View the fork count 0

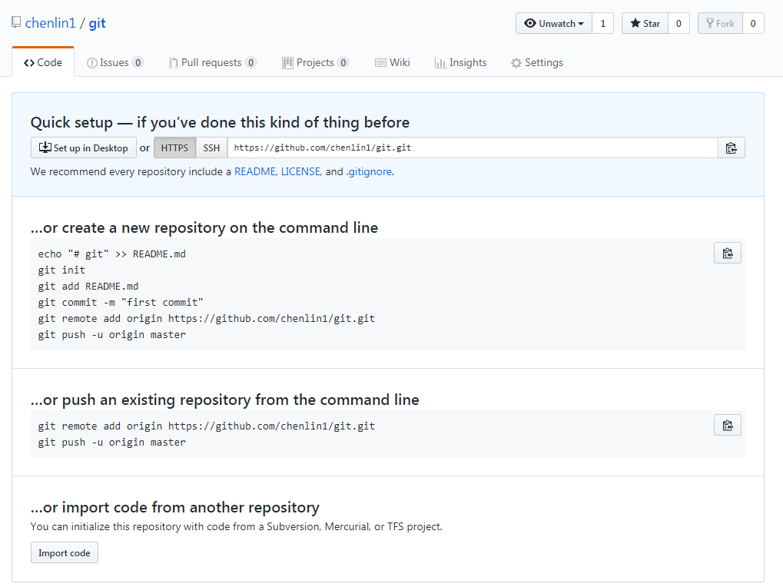click(753, 24)
